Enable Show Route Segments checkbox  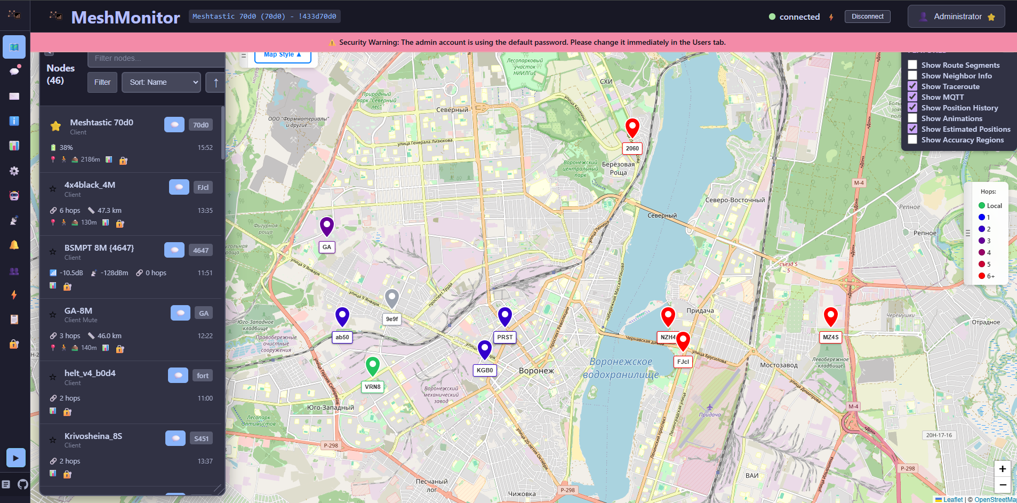[912, 65]
